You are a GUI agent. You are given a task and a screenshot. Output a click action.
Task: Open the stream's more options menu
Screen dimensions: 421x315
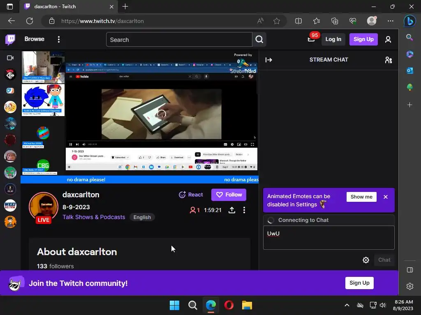pyautogui.click(x=244, y=210)
